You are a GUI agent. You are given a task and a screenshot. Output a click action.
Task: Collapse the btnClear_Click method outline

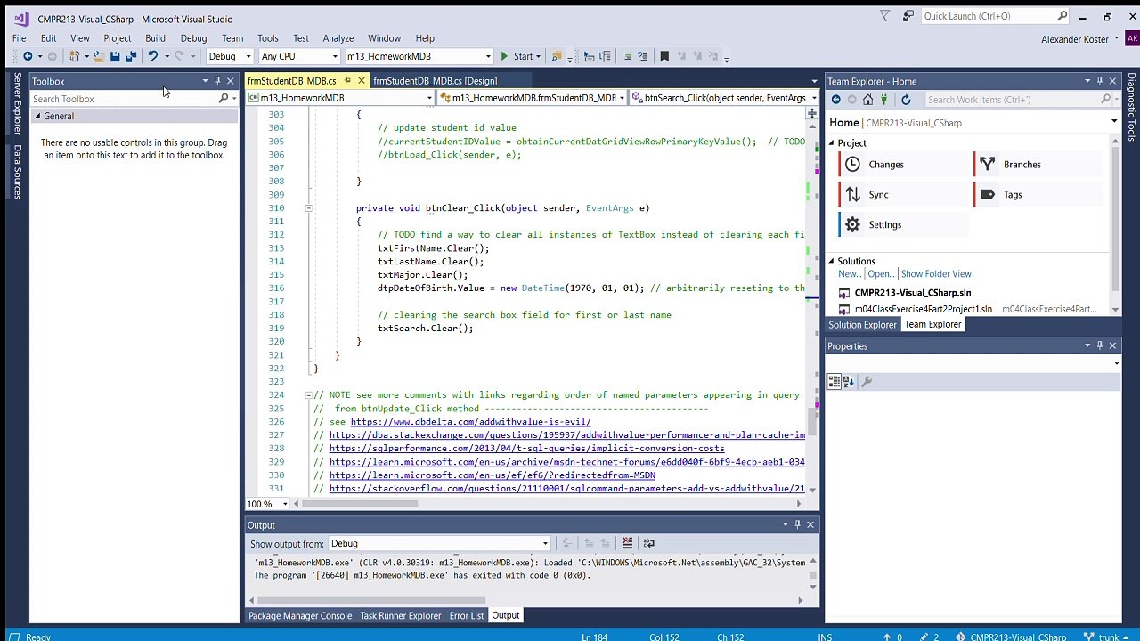[x=308, y=208]
